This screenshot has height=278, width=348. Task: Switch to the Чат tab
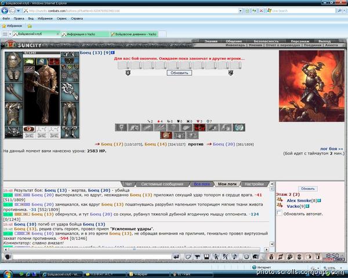pos(129,184)
